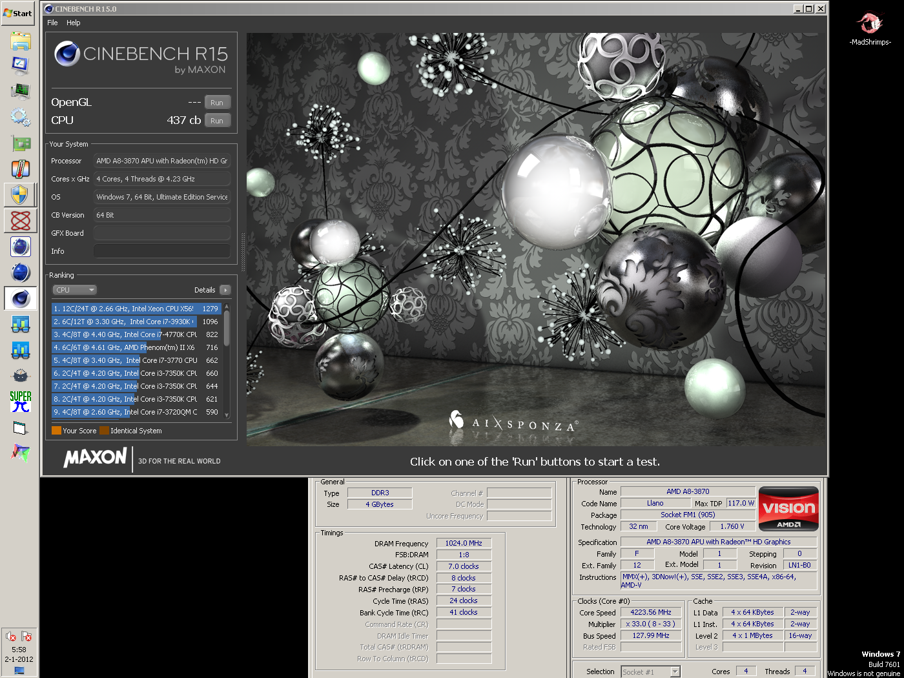Viewport: 904px width, 678px height.
Task: Select ranking row 2 Core i7-3930K
Action: 137,322
